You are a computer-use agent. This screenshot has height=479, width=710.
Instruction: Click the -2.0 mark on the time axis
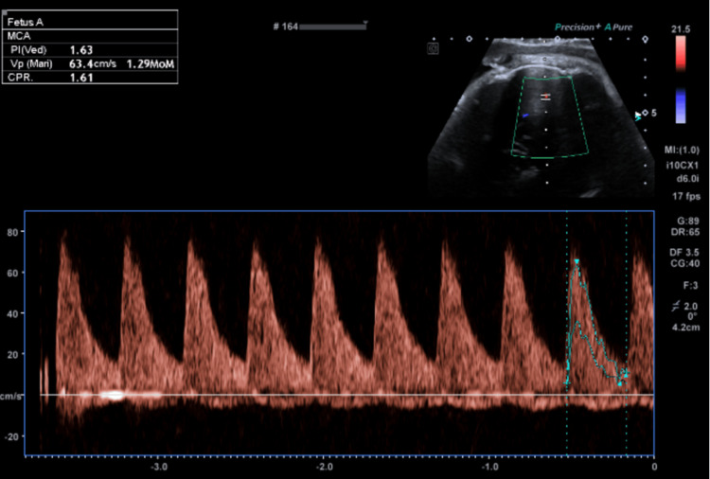click(x=324, y=467)
